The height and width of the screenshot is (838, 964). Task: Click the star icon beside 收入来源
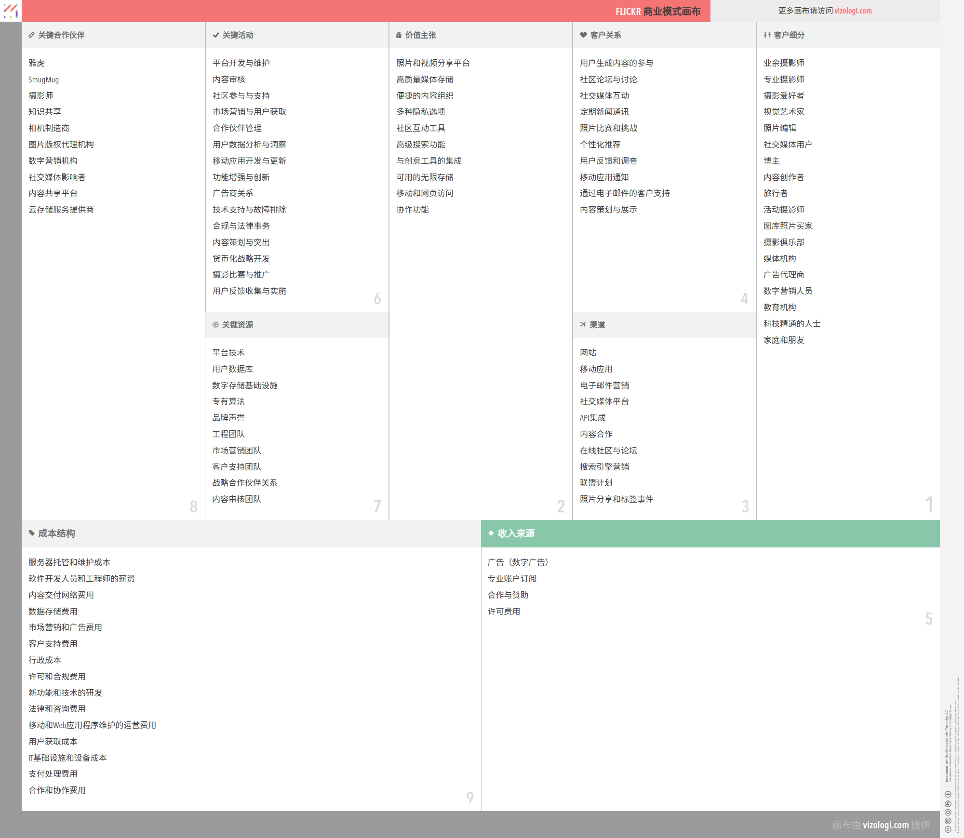(x=491, y=533)
